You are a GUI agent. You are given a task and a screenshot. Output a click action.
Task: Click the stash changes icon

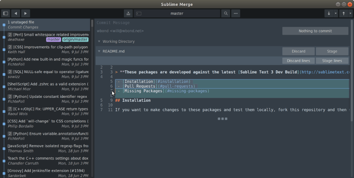[x=128, y=13]
